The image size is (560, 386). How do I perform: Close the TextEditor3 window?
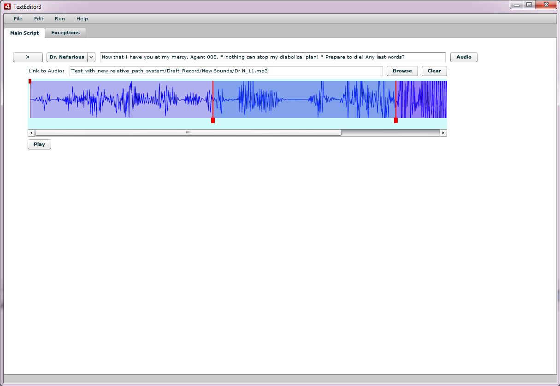click(x=546, y=5)
